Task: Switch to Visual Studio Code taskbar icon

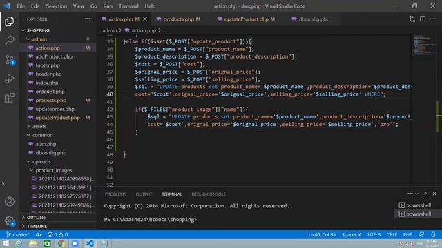Action: [x=90, y=243]
